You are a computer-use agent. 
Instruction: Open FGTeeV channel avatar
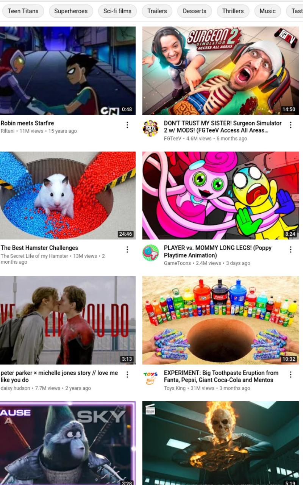pyautogui.click(x=150, y=128)
